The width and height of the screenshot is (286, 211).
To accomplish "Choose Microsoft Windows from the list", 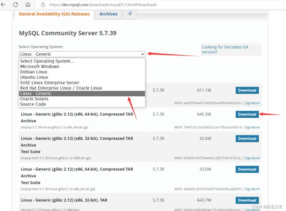I will point(82,66).
